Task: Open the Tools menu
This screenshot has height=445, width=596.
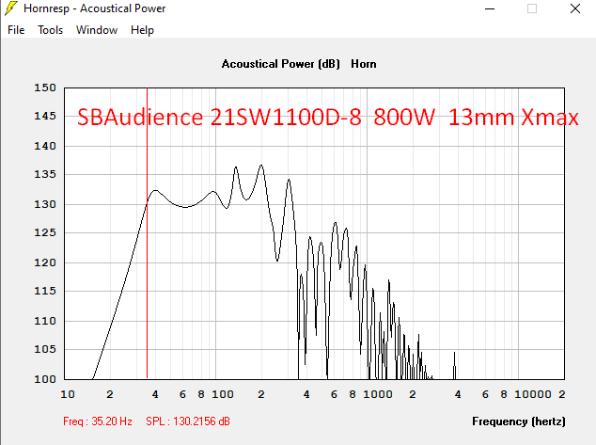Action: click(x=50, y=30)
